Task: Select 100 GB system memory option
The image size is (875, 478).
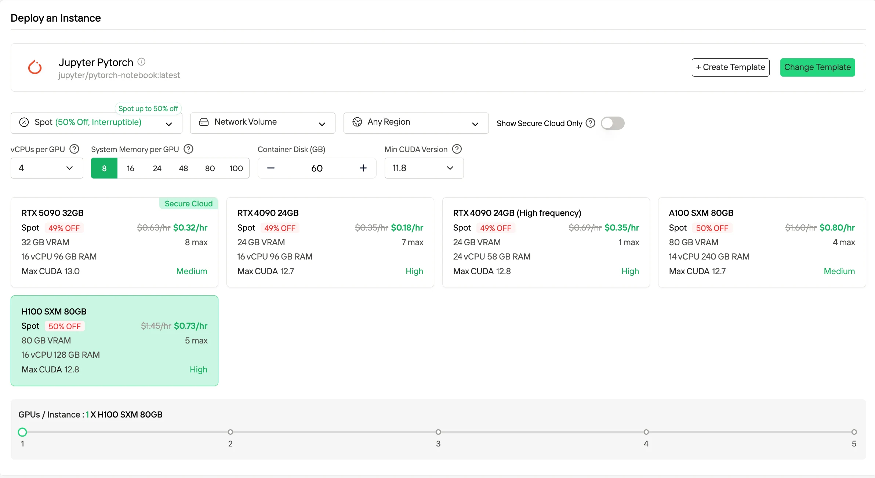Action: coord(236,168)
